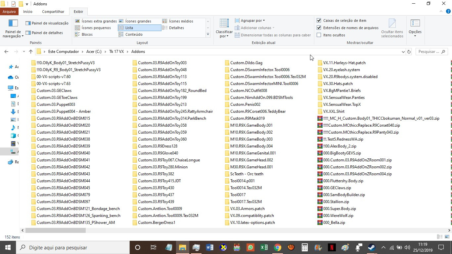Click the Painel de navegação icon

(13, 24)
